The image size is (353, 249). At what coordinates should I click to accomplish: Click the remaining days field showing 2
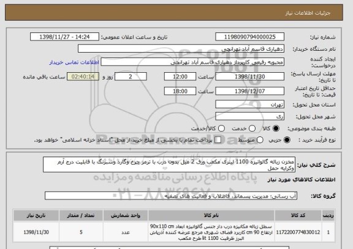click(x=131, y=76)
